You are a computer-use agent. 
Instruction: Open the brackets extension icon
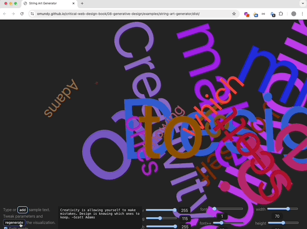coord(263,14)
